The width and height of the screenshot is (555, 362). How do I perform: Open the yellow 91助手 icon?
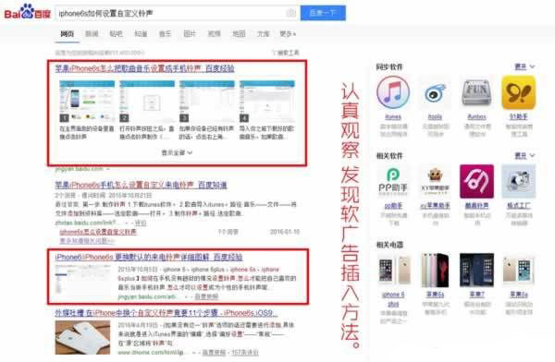click(519, 92)
